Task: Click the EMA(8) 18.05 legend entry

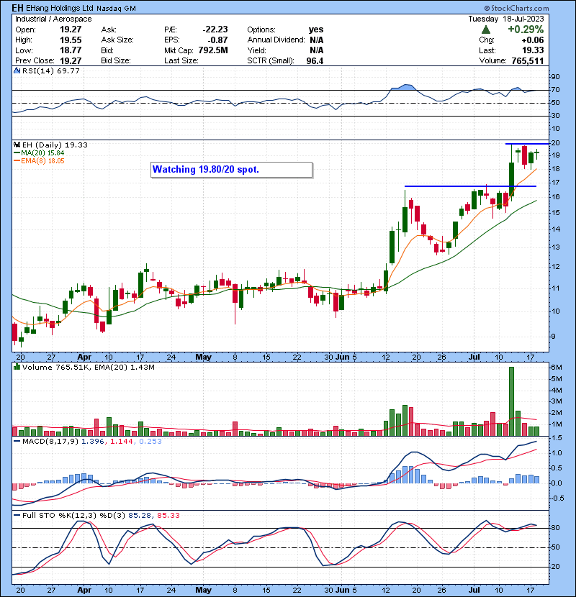Action: (x=40, y=161)
